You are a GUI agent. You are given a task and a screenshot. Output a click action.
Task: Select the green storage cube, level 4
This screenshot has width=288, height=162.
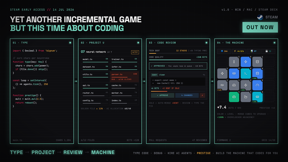coord(234,97)
